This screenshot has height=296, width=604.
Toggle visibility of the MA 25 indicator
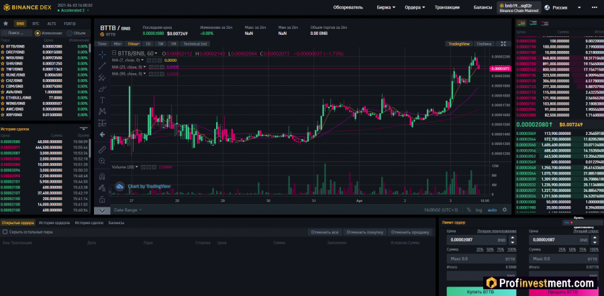pyautogui.click(x=152, y=67)
